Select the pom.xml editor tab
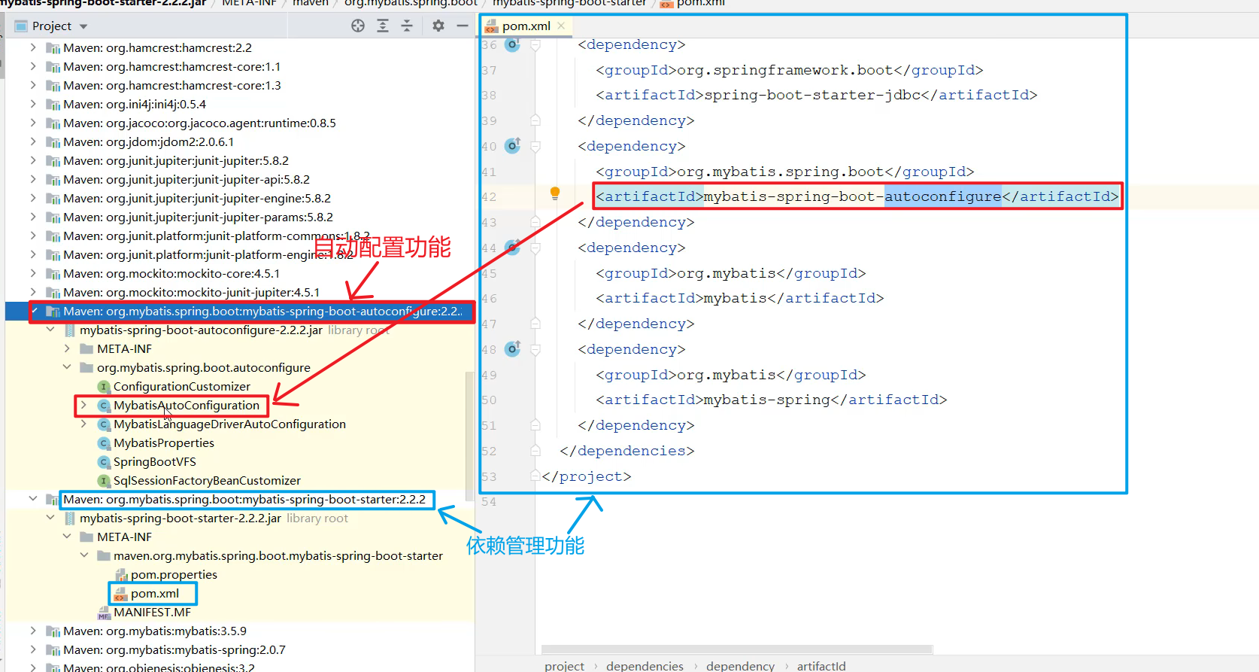This screenshot has height=672, width=1259. (526, 26)
